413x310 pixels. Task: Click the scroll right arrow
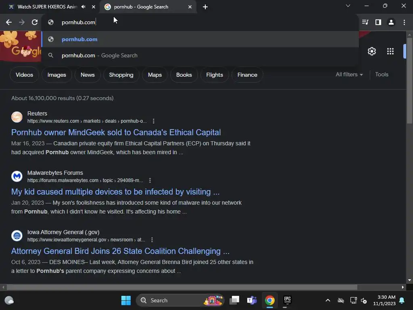[403, 287]
